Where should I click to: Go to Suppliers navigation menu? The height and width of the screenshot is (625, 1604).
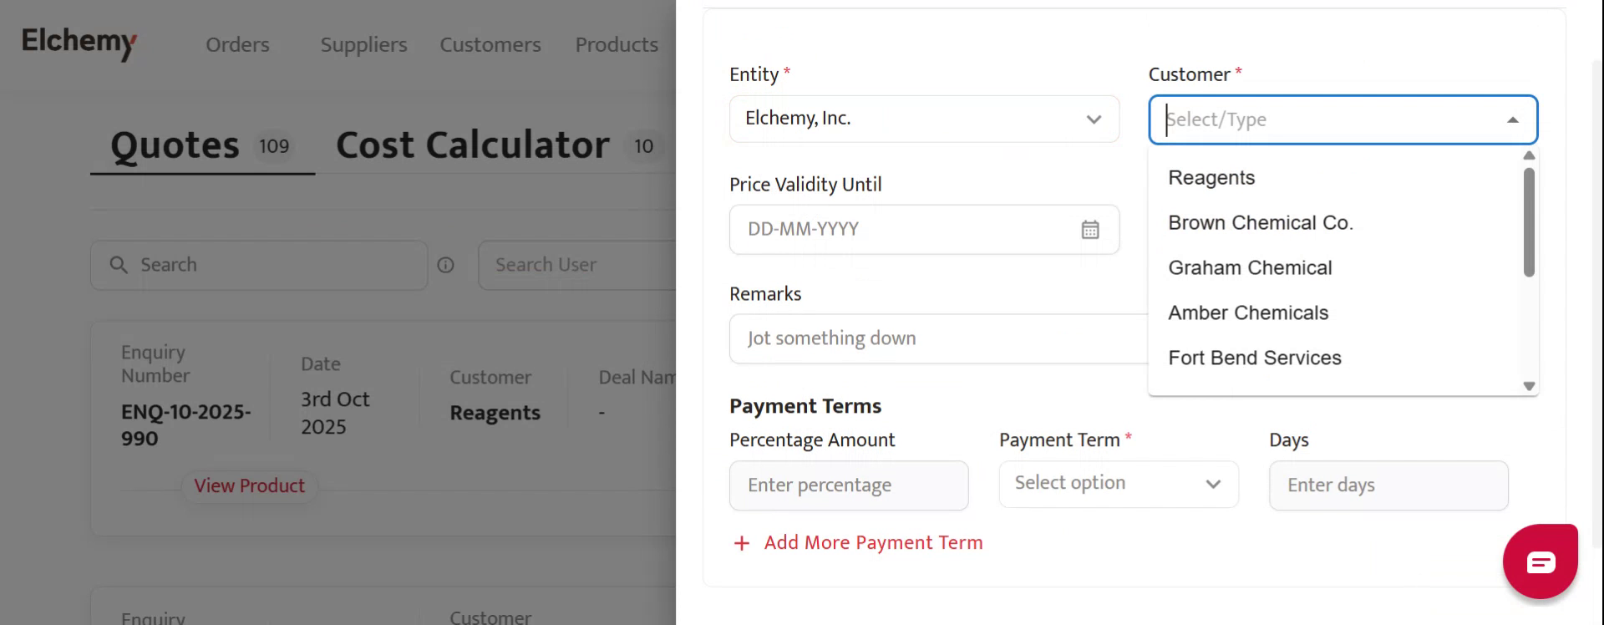[363, 45]
